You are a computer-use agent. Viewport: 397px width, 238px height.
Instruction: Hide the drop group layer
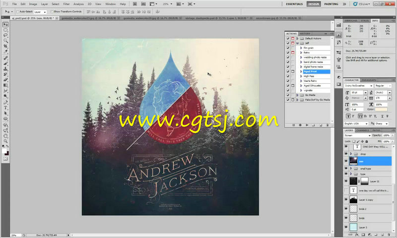346,154
